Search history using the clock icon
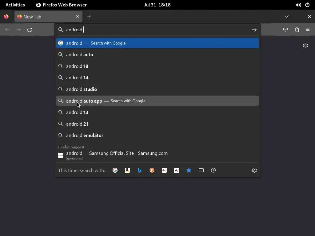 tap(213, 170)
